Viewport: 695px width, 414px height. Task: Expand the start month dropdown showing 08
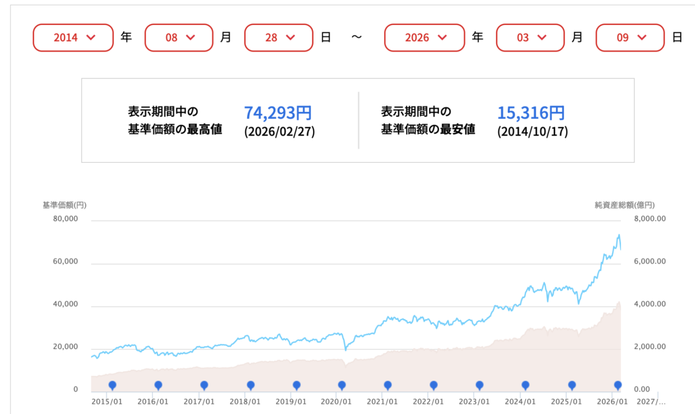pos(179,38)
